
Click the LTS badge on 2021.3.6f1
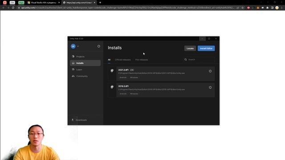[132, 70]
